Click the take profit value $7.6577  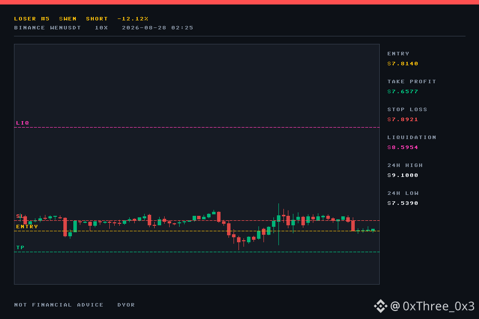point(403,92)
